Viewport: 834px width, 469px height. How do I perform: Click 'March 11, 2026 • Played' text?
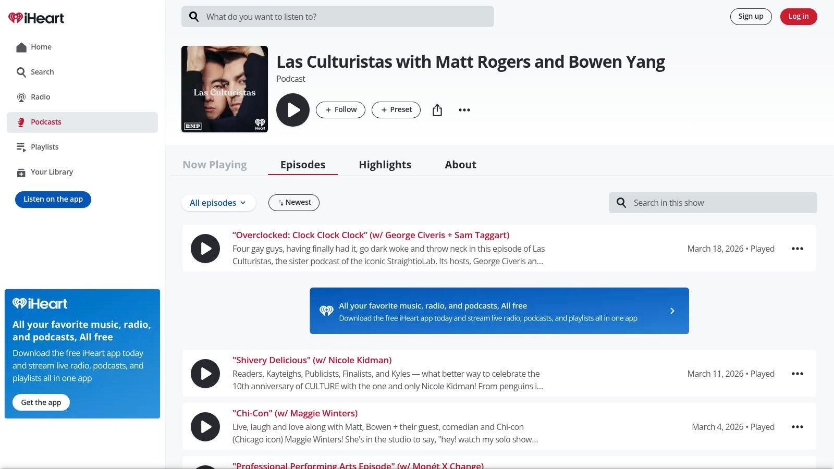point(731,374)
